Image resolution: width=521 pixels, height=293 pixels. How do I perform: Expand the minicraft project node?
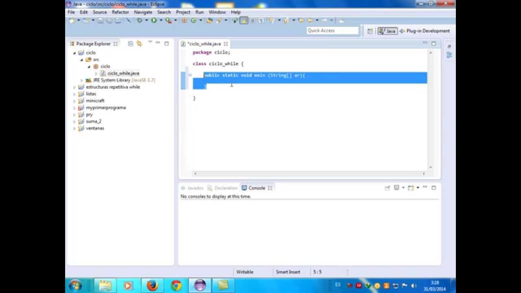pos(74,101)
